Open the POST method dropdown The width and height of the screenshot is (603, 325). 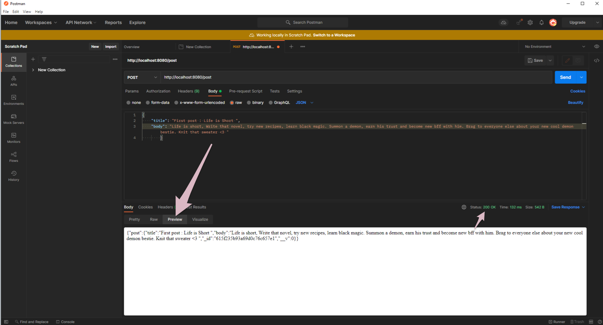[x=142, y=77]
